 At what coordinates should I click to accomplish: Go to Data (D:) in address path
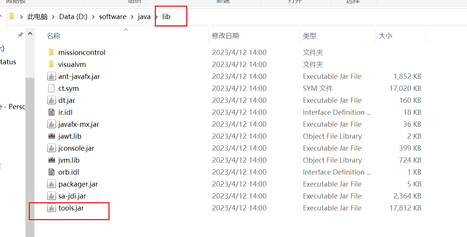pos(73,17)
